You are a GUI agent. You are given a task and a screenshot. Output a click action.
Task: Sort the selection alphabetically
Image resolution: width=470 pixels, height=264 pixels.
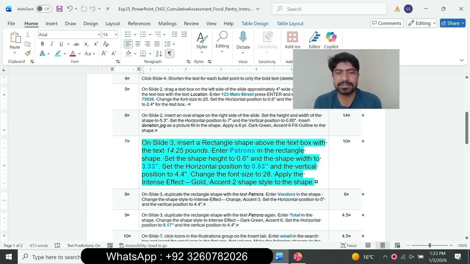160,54
